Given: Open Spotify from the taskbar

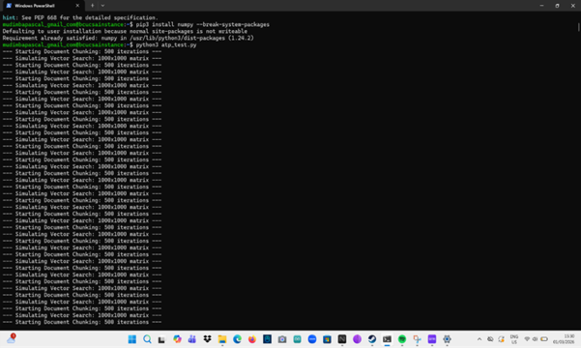Looking at the screenshot, I should 402,339.
